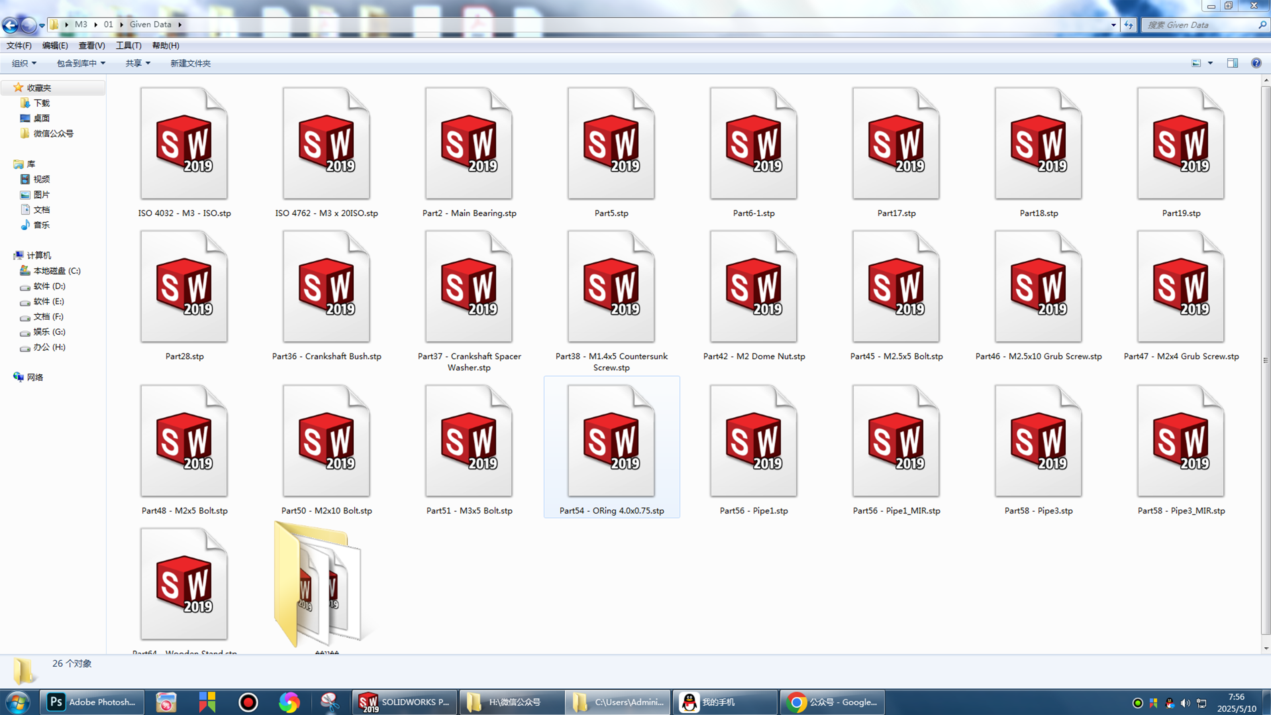The image size is (1271, 715).
Task: Open the 帮助(H) menu
Action: [x=165, y=45]
